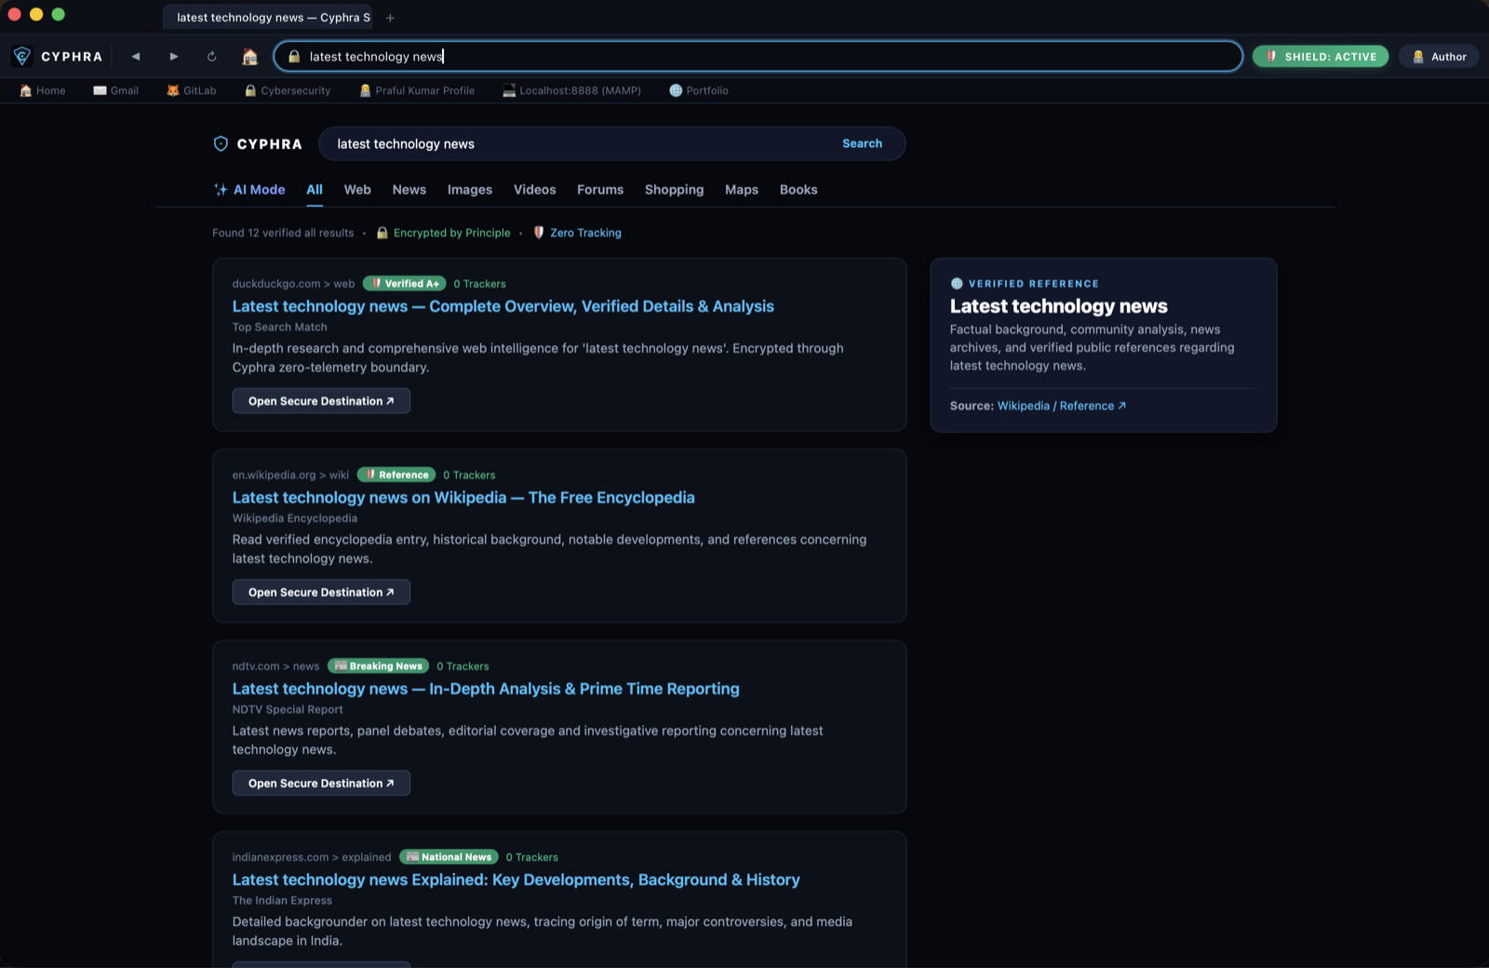Open Wikipedia / Reference source link
Image resolution: width=1489 pixels, height=968 pixels.
pos(1061,406)
